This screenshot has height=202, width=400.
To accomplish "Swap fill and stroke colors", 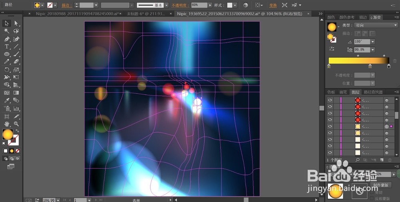I will [17, 130].
